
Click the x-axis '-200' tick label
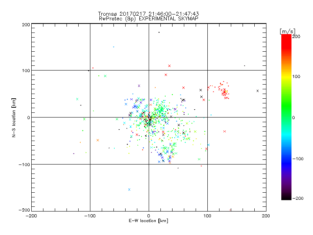point(31,216)
